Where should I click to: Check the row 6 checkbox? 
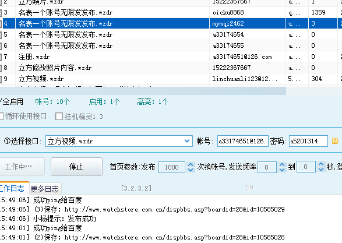point(1,45)
